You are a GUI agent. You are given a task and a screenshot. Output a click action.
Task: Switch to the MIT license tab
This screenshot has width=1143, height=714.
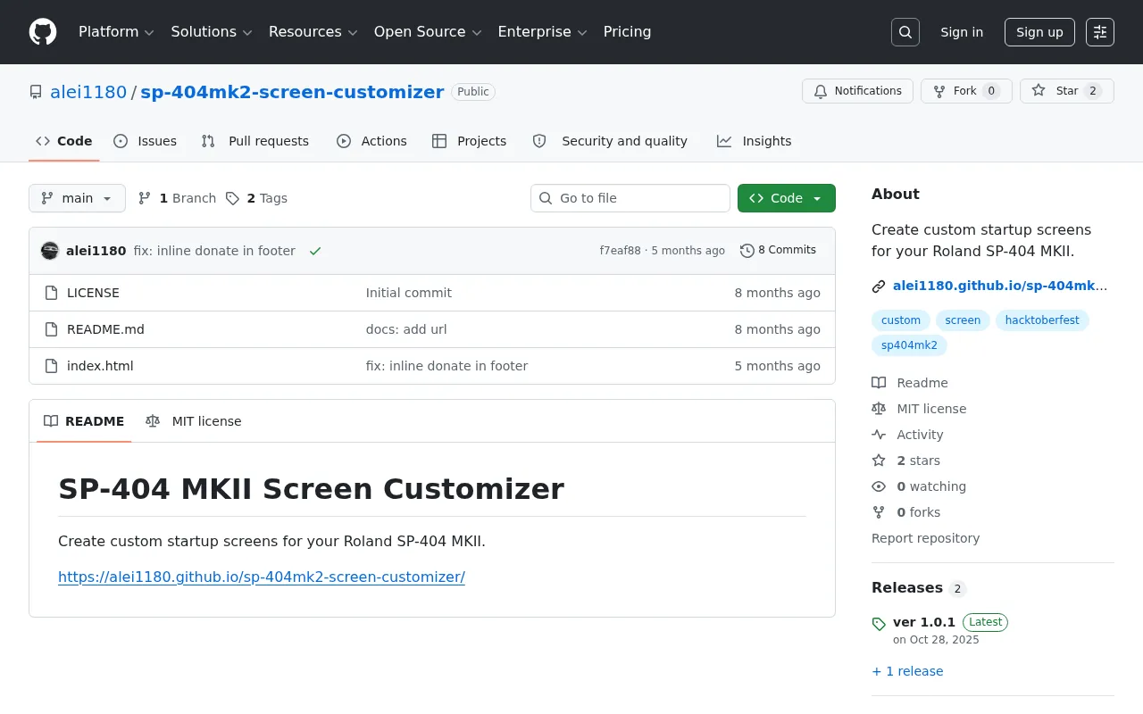tap(194, 421)
